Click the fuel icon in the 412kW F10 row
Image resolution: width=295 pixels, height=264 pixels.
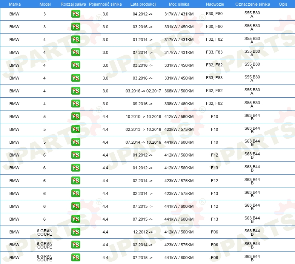tap(75, 117)
